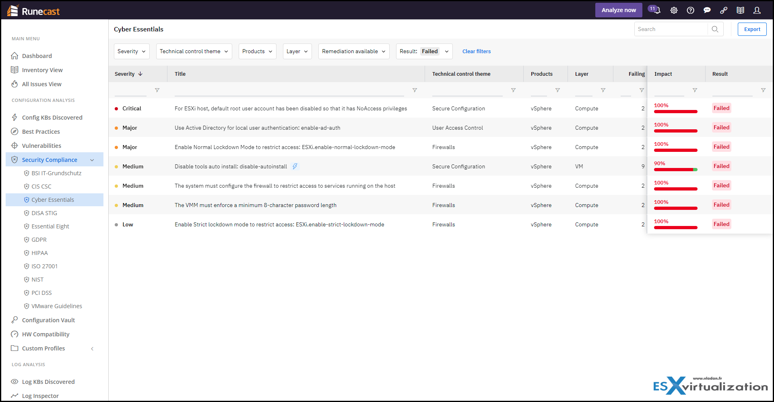This screenshot has height=402, width=774.
Task: Click the Dashboard home icon
Action: tap(14, 56)
